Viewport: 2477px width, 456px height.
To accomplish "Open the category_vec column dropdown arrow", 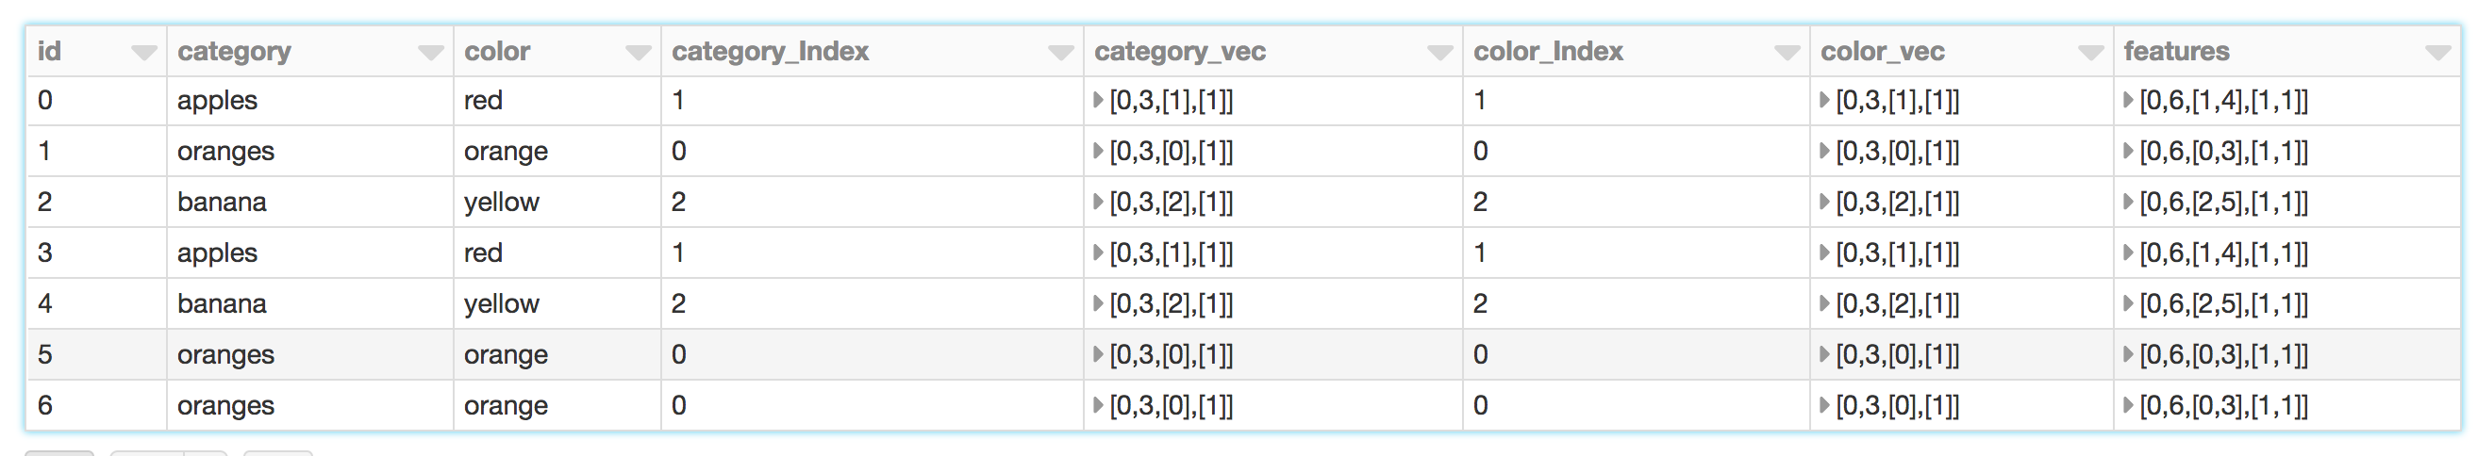I will coord(1439,53).
